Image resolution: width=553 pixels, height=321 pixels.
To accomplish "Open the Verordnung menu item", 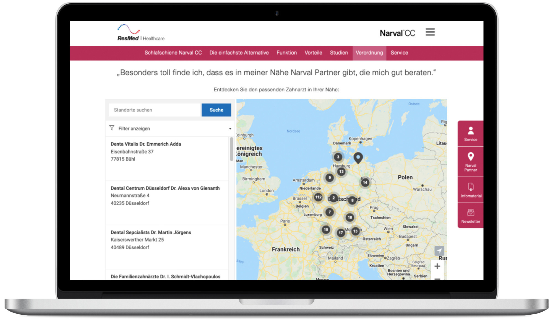I will pos(369,53).
